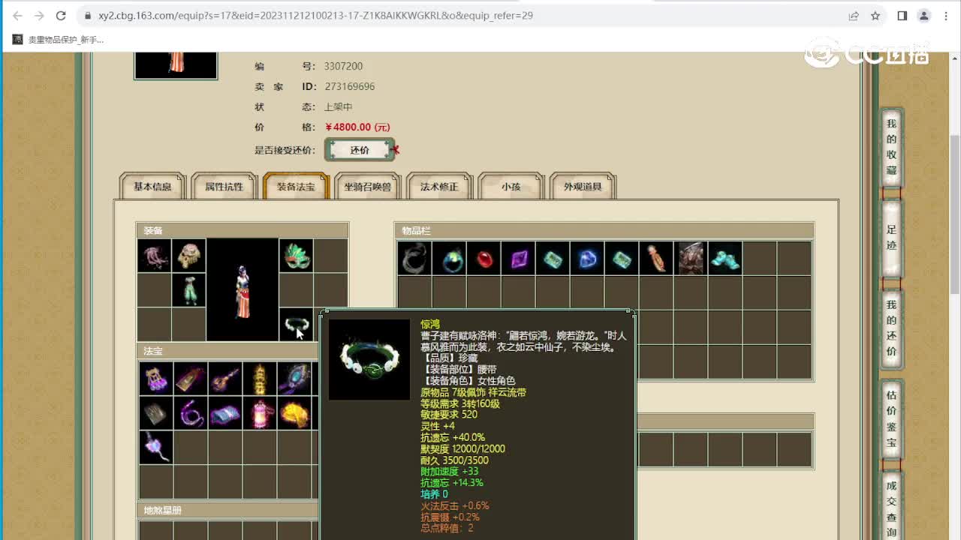Click the purple whip magic treasure icon
Viewport: 961px width, 540px height.
pyautogui.click(x=191, y=413)
